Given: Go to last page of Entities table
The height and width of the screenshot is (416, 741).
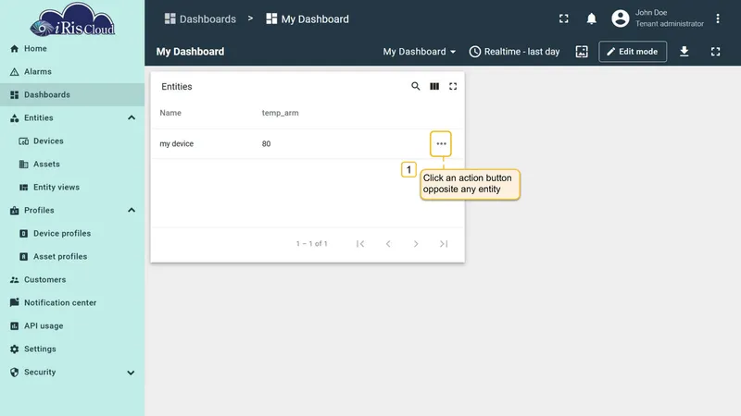Looking at the screenshot, I should tap(444, 244).
